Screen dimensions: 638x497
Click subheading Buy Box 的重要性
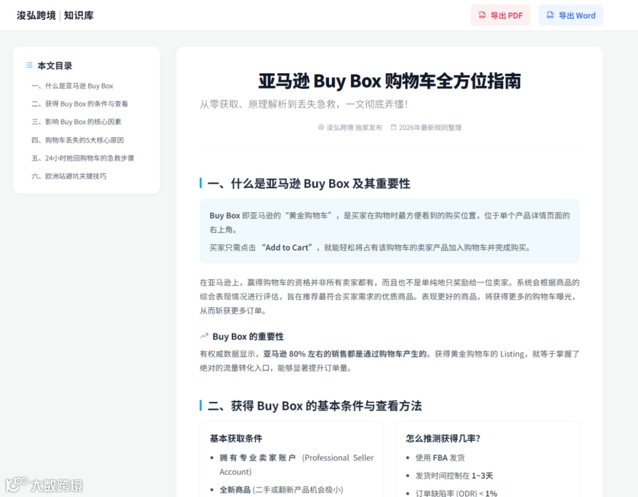pyautogui.click(x=248, y=336)
